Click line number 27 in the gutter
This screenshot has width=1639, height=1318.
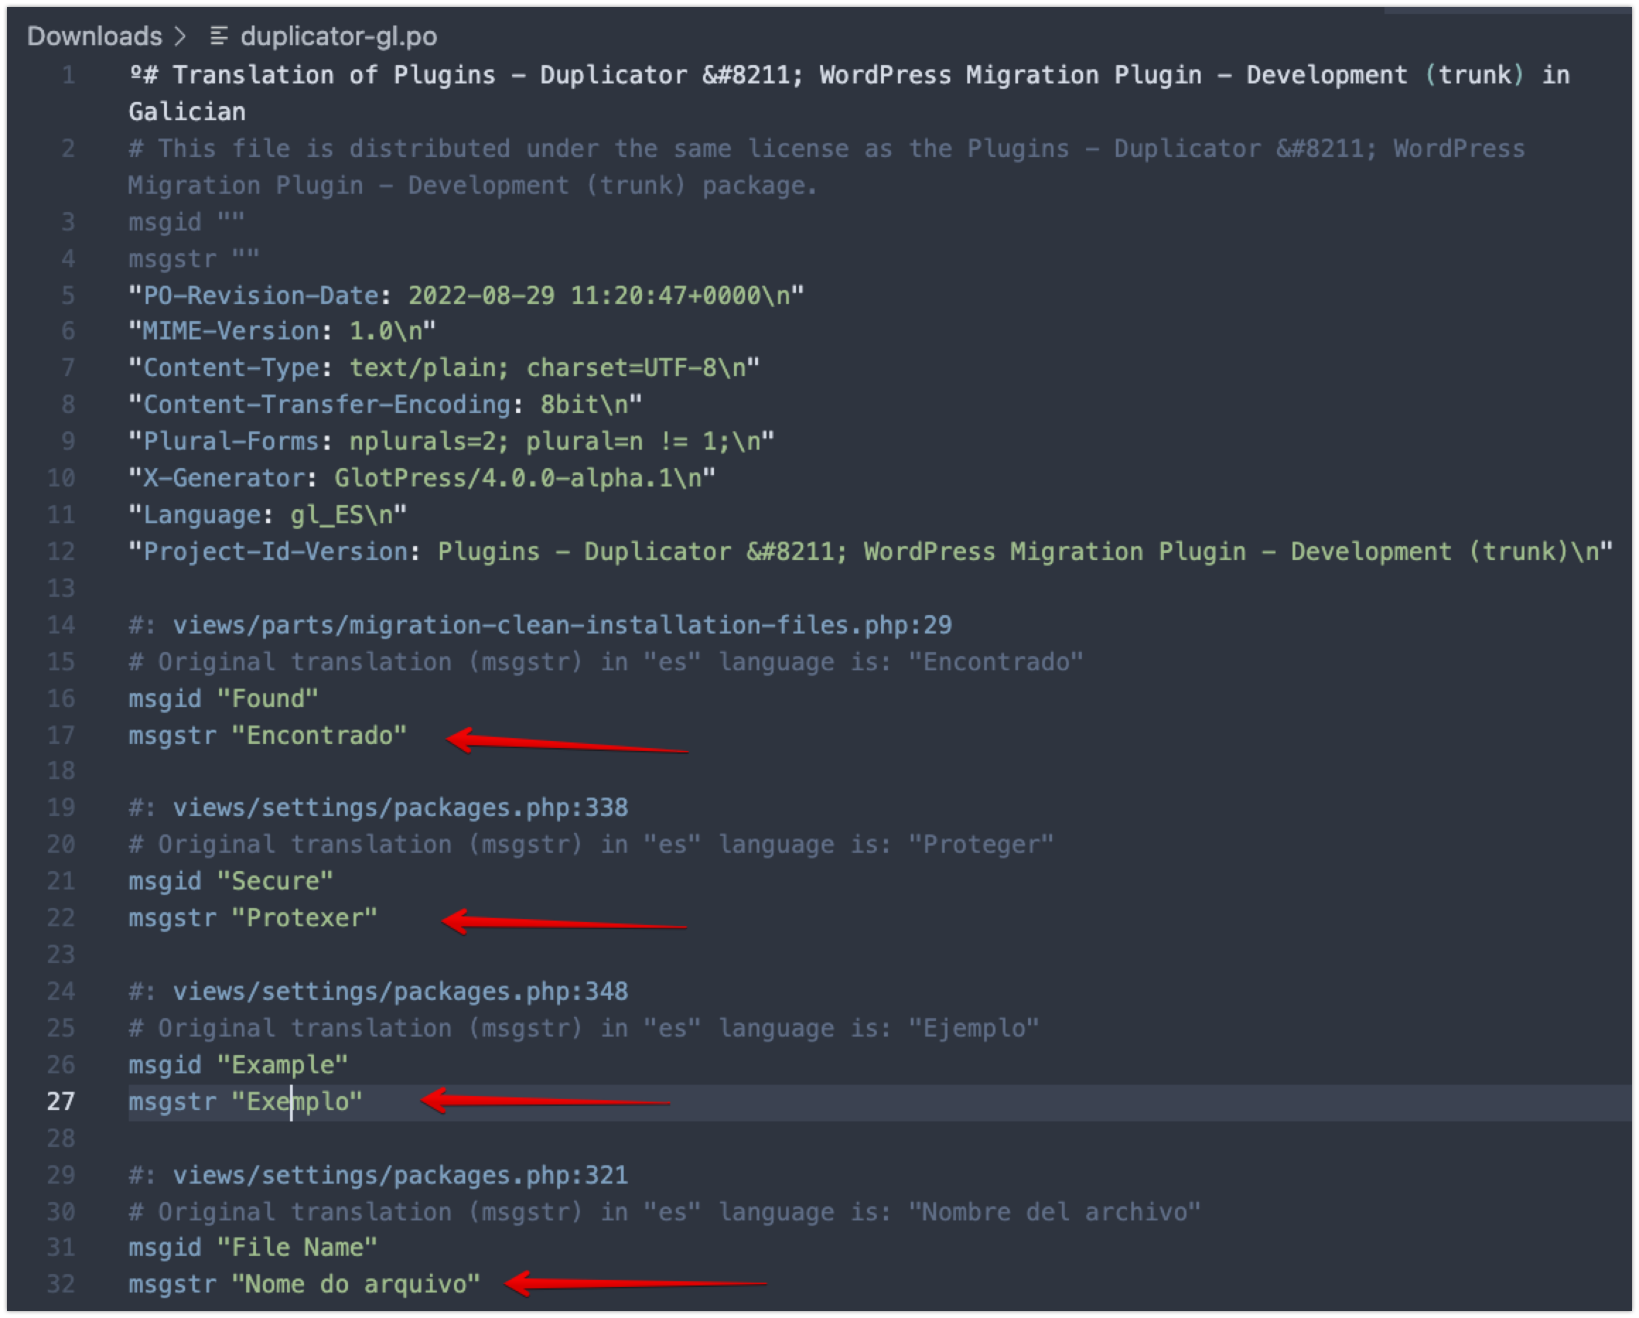(61, 1102)
